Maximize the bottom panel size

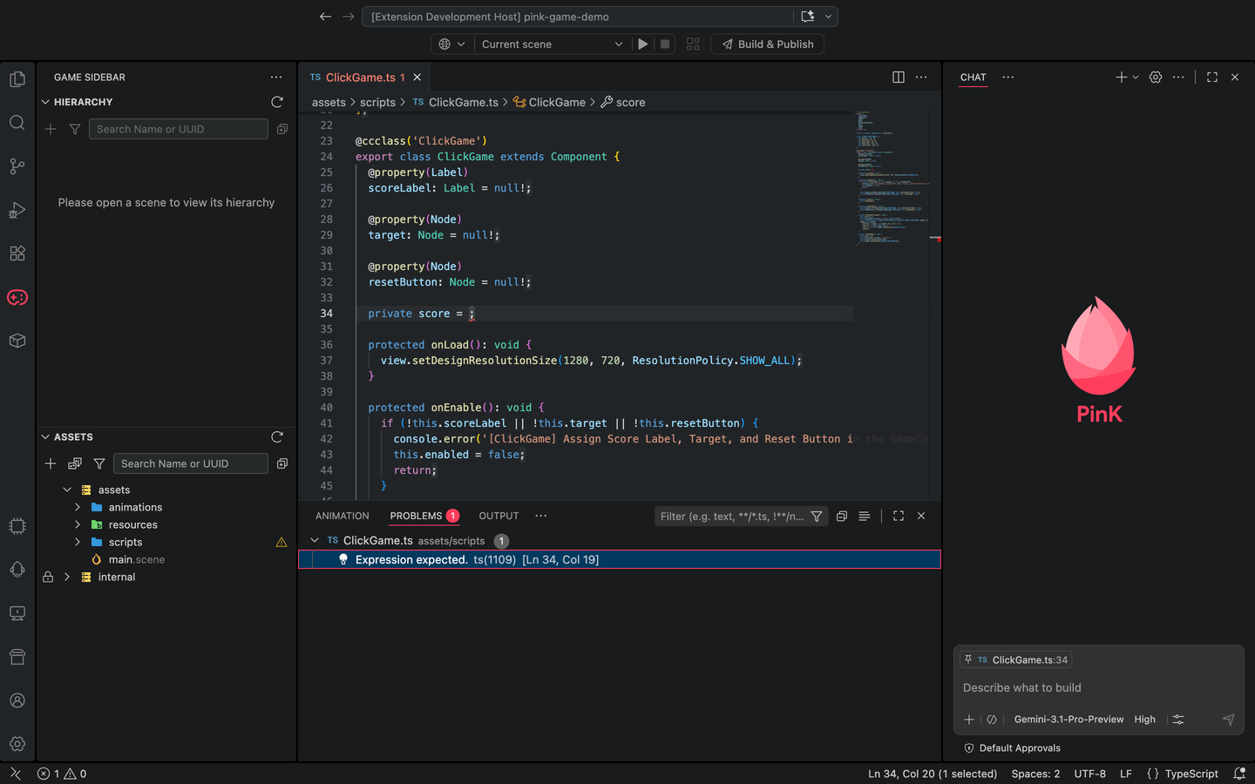pyautogui.click(x=899, y=517)
